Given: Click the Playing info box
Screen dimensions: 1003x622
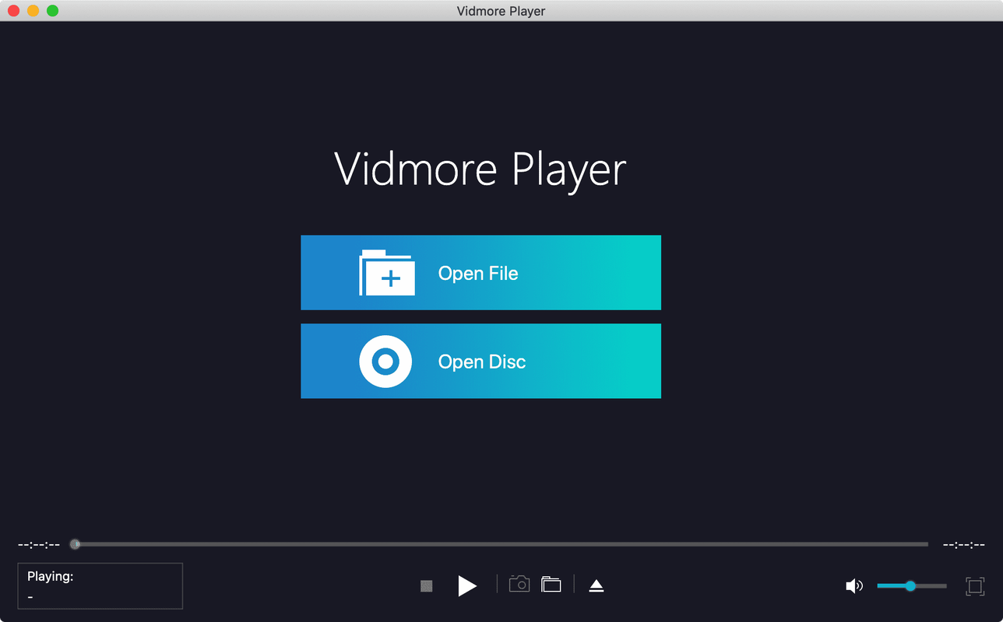Looking at the screenshot, I should point(100,586).
